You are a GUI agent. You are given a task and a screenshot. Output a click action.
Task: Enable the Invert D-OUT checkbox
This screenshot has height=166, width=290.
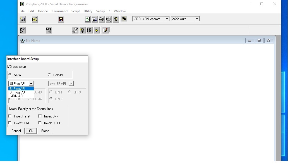coord(40,123)
